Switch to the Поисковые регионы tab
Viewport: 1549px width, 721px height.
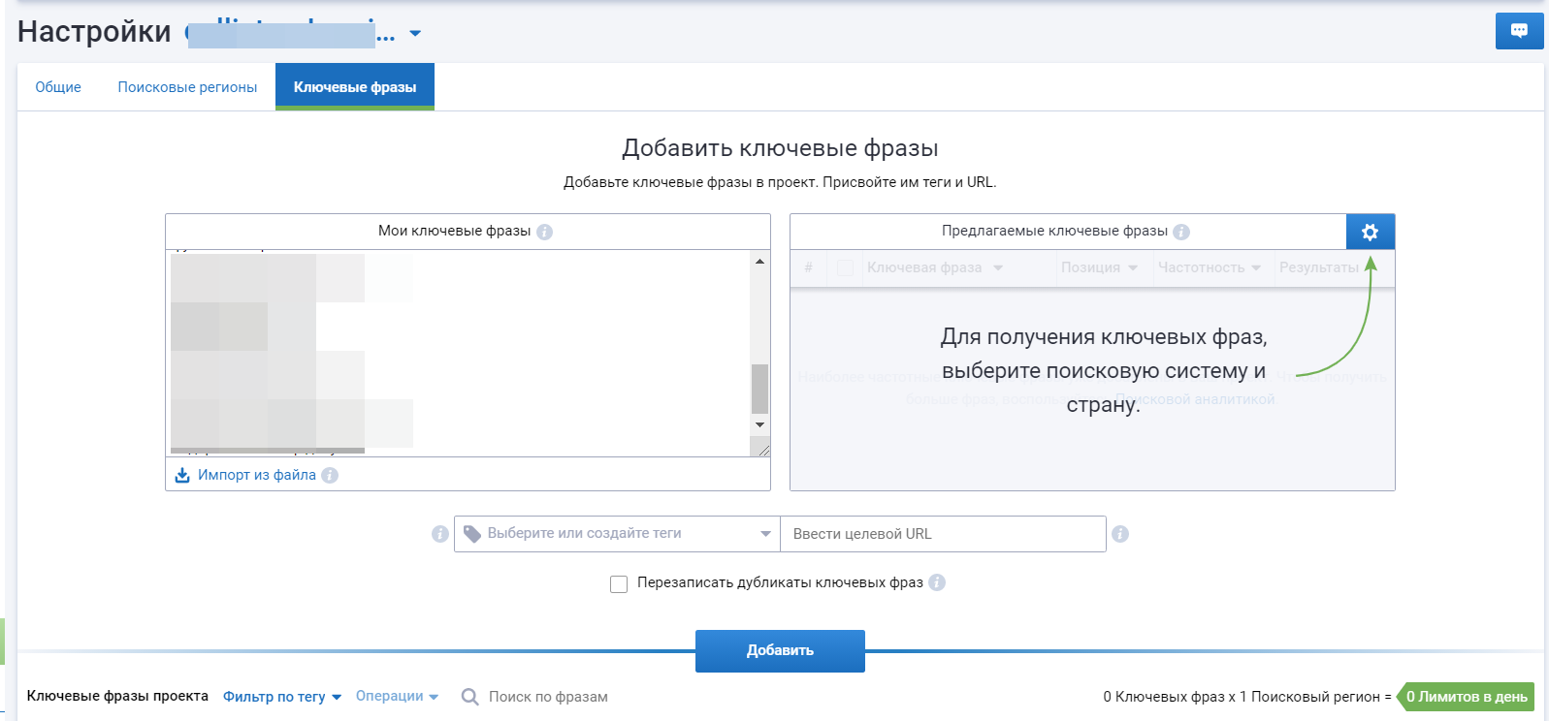187,87
